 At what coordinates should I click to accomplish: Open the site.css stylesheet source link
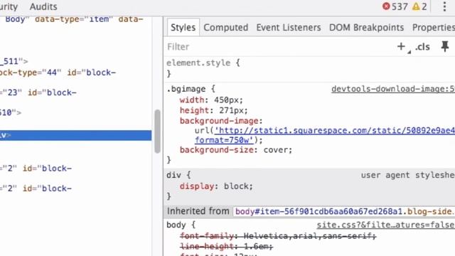(x=386, y=225)
